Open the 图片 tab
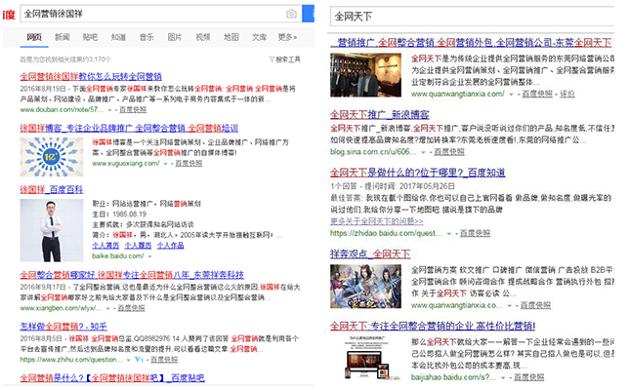This screenshot has width=629, height=390. coord(175,37)
